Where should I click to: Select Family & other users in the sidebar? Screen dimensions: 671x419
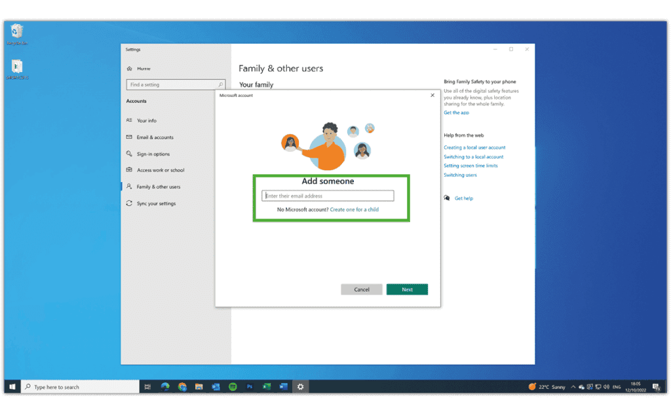tap(157, 187)
